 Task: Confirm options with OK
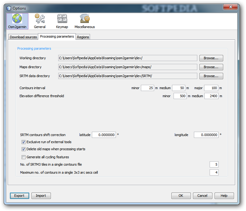tap(181, 196)
